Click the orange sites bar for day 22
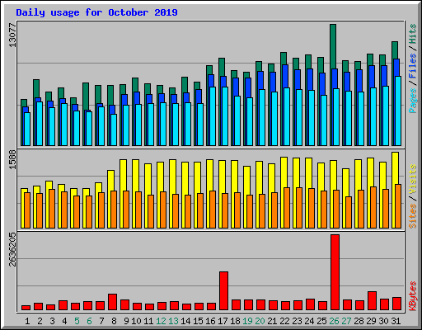The image size is (422, 330). coord(287,208)
